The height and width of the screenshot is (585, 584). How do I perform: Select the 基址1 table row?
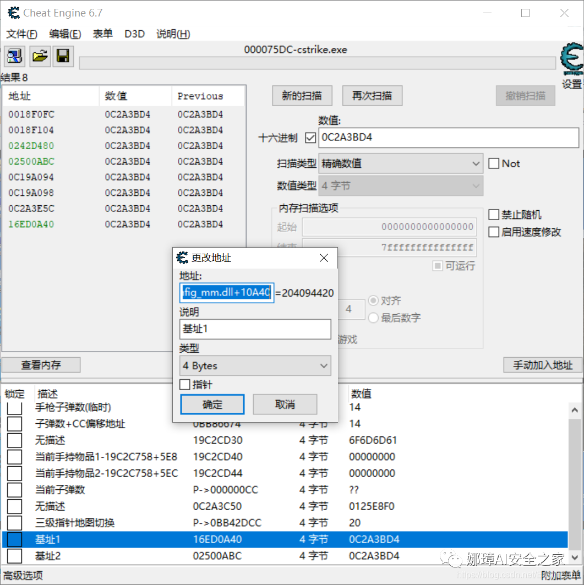pyautogui.click(x=285, y=539)
